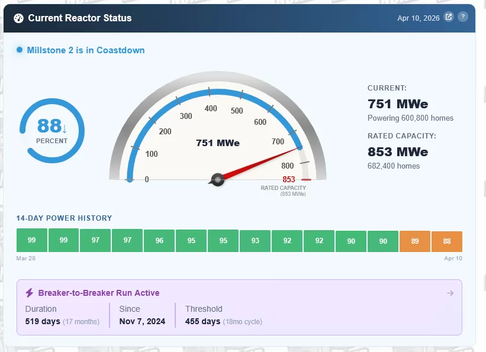This screenshot has height=352, width=486.
Task: Click the lightning bolt Breaker-to-Breaker icon
Action: [30, 293]
